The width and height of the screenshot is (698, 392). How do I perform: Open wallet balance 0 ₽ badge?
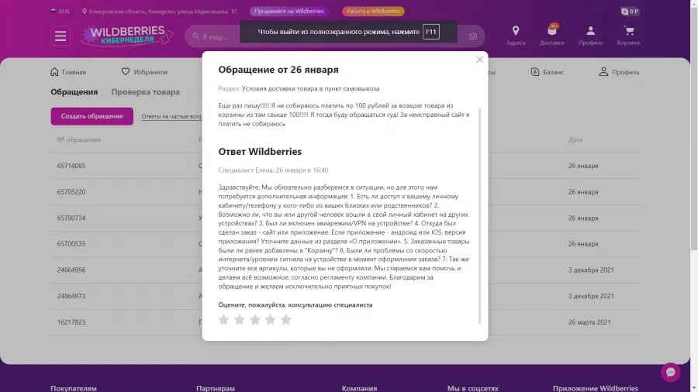tap(630, 12)
